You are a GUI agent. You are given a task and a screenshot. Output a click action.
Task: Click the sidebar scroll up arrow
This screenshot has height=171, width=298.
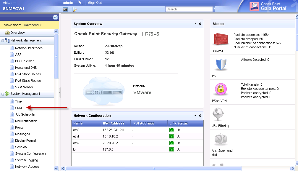click(x=56, y=31)
